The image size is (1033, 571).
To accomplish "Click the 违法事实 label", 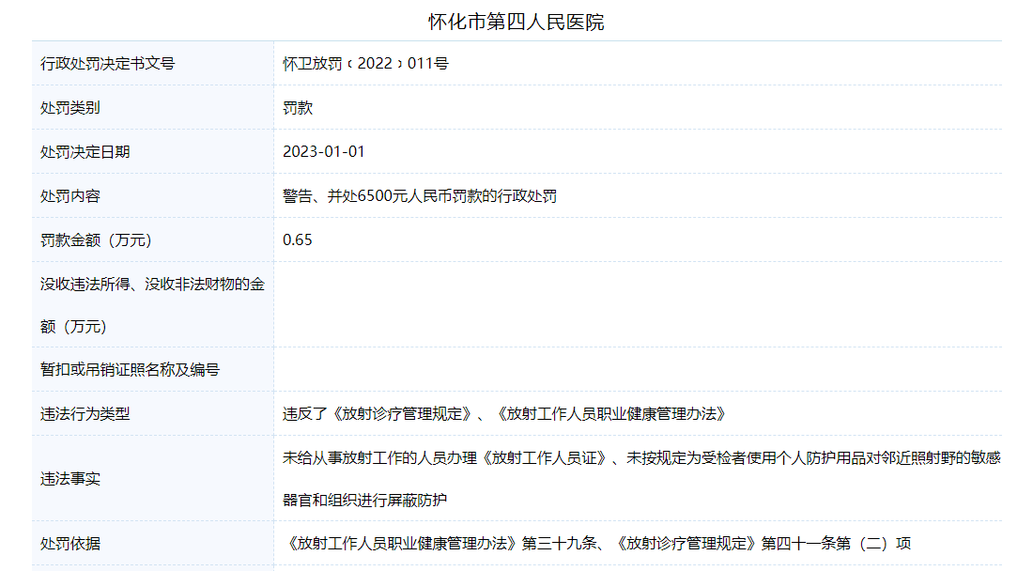I will [x=69, y=479].
